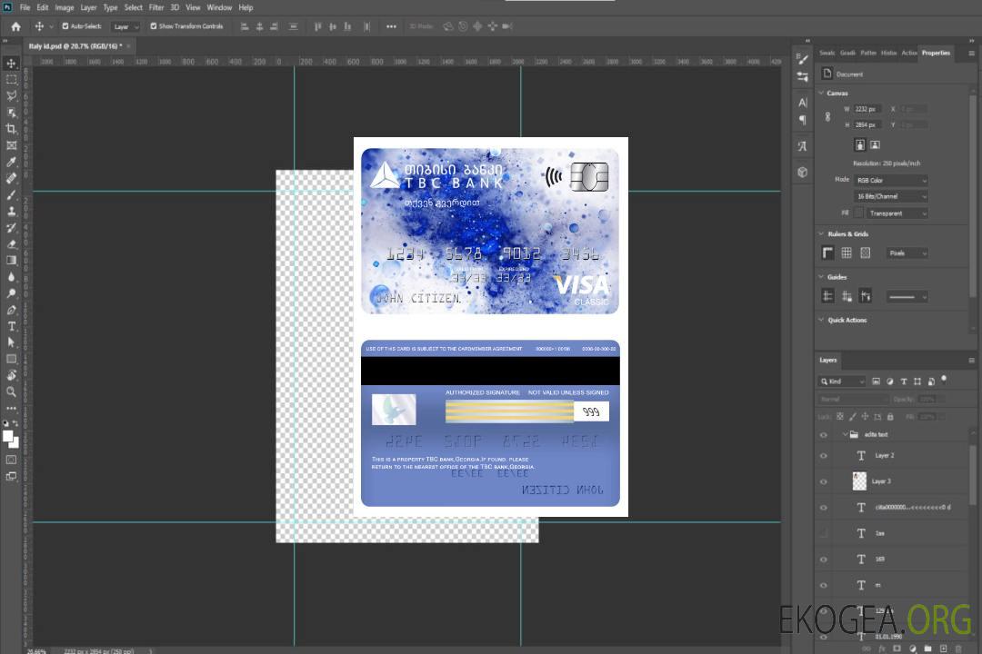The image size is (982, 654).
Task: Select the Blur tool
Action: click(11, 277)
